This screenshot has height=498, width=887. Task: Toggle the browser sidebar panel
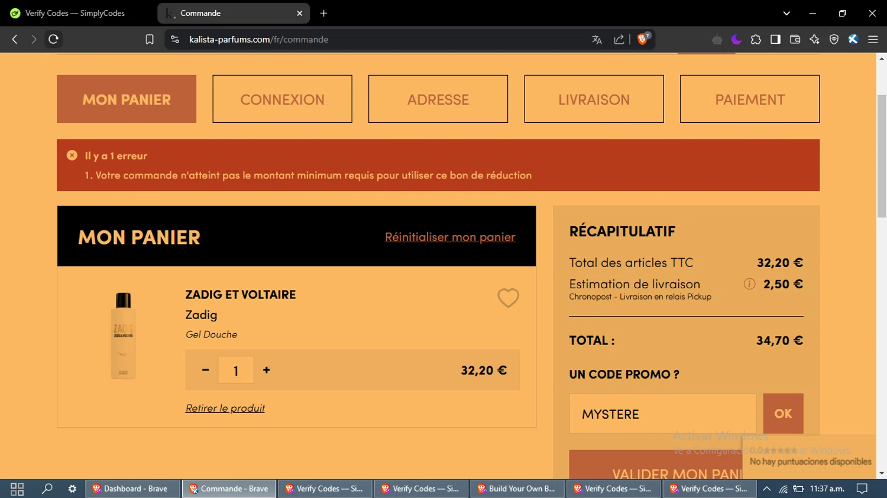tap(775, 40)
